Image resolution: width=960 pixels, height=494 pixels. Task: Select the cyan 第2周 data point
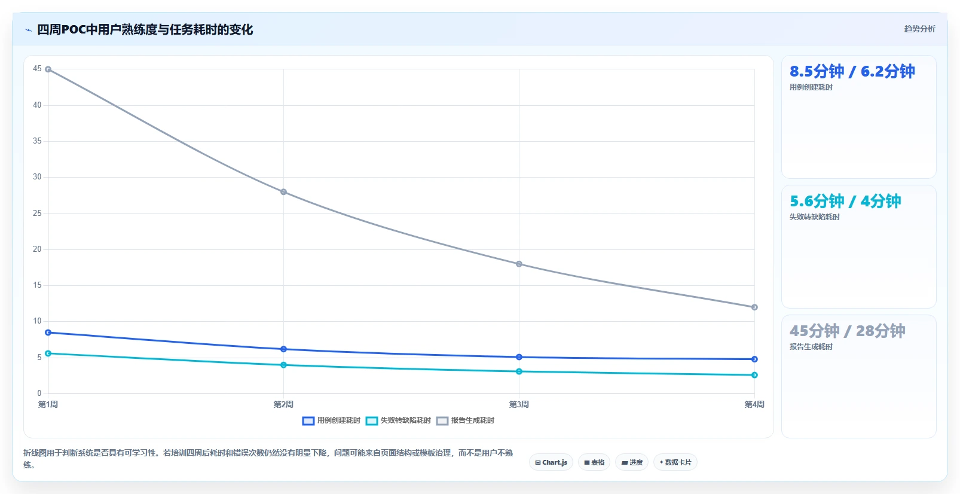(x=283, y=365)
